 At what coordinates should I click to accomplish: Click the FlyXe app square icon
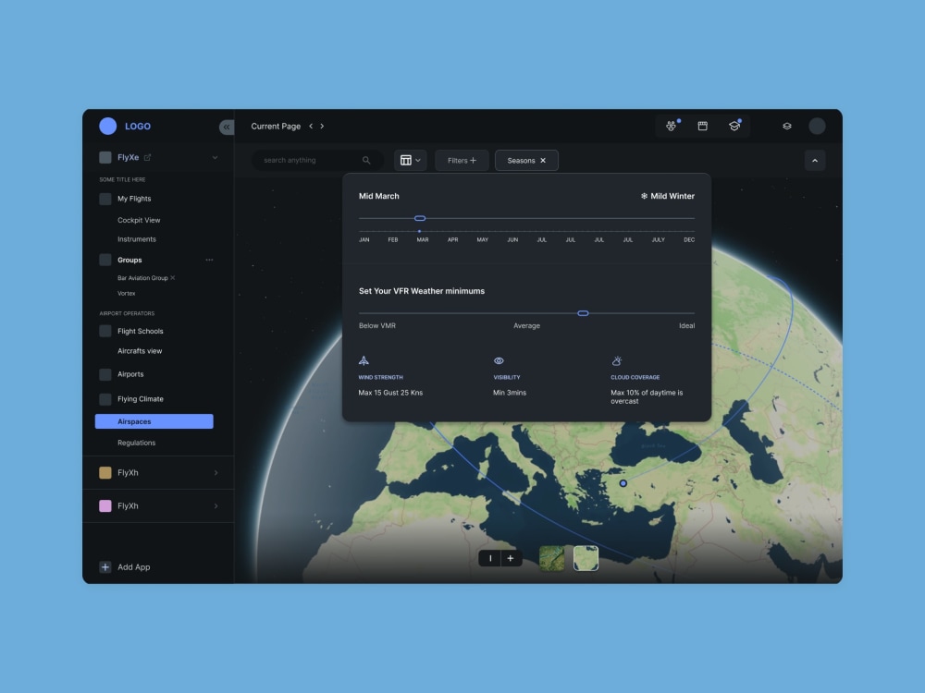(105, 157)
